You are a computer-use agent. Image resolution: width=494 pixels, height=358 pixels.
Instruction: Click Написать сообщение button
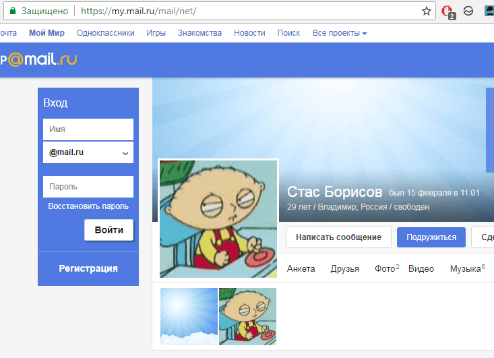pos(338,237)
